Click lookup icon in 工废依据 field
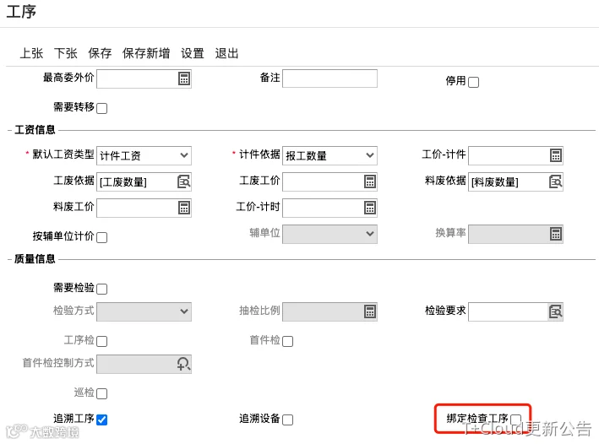599x444 pixels. pos(183,181)
